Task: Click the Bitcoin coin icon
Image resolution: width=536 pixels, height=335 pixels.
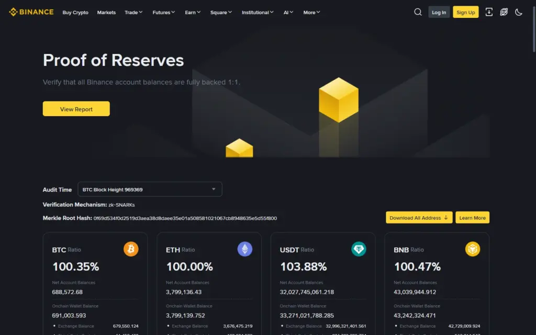Action: coord(131,249)
